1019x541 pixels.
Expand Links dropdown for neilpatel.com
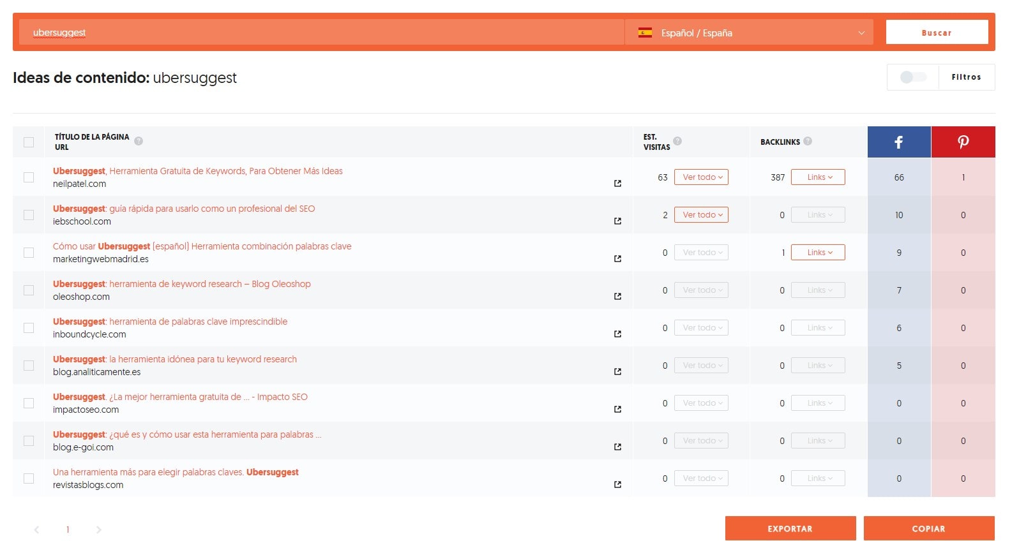818,177
